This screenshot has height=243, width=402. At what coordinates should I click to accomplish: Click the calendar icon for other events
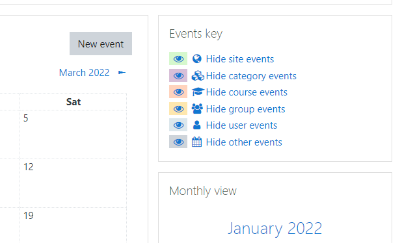(x=197, y=142)
